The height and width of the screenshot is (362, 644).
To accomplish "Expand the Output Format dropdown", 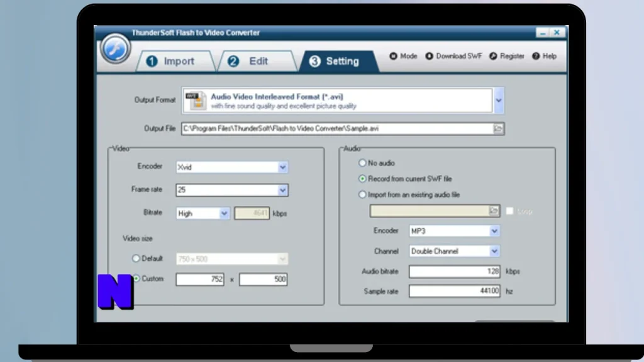I will [x=498, y=101].
